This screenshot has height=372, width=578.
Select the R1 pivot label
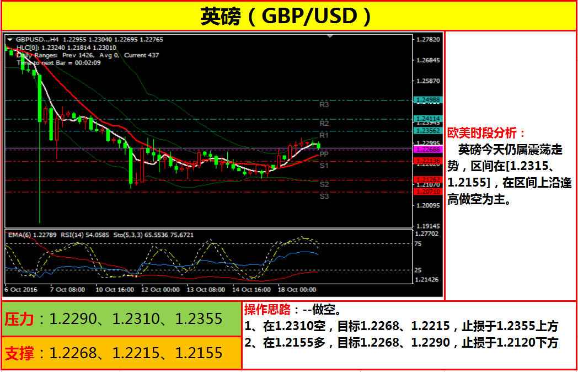(x=324, y=135)
